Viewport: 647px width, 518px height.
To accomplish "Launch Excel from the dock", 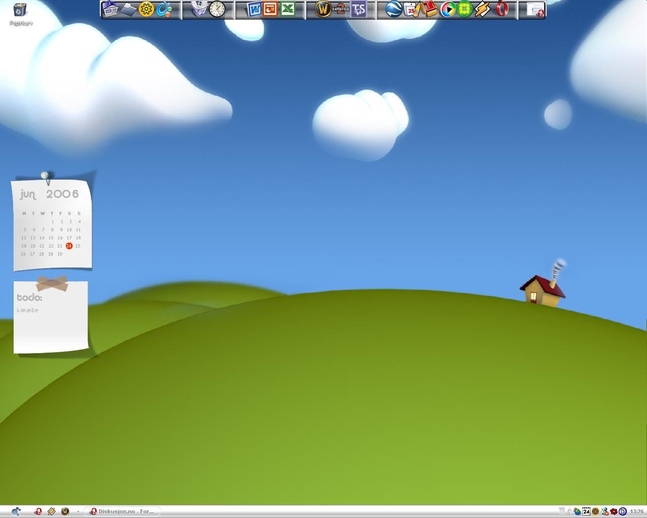I will coord(288,9).
